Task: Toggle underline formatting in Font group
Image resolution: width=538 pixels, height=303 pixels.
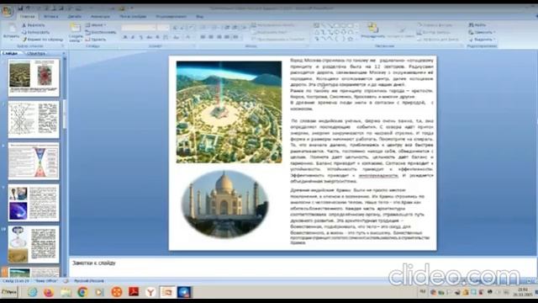Action: [141, 37]
